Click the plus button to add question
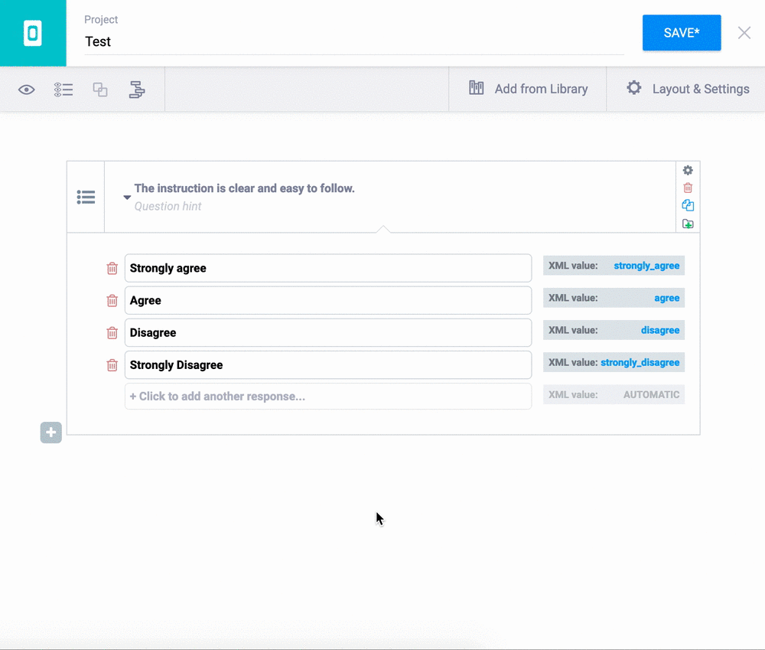Screen dimensions: 765x650 click(x=51, y=433)
